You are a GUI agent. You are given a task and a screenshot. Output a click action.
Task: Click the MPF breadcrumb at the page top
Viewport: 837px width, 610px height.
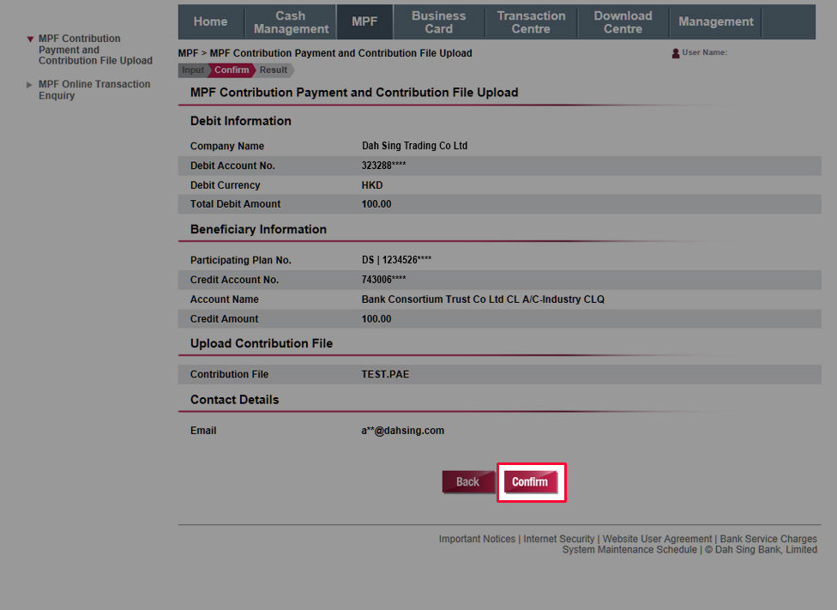pyautogui.click(x=188, y=53)
